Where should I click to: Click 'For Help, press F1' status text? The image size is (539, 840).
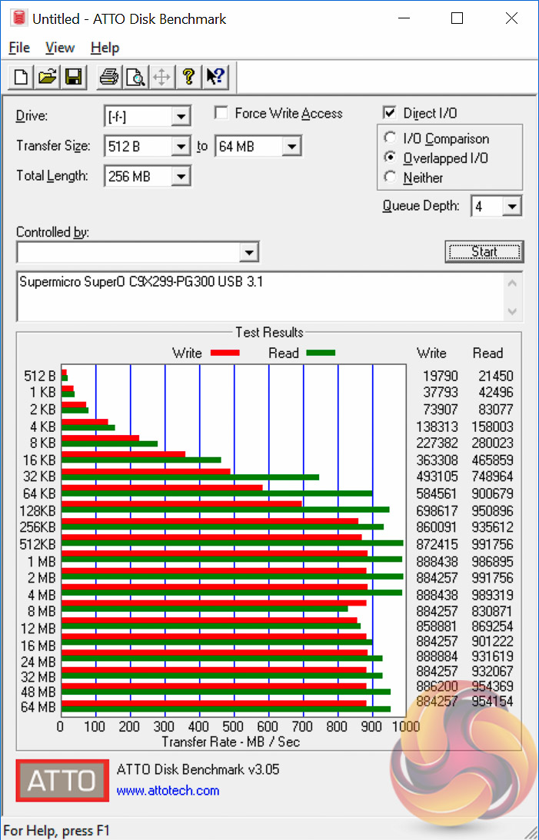pos(56,831)
